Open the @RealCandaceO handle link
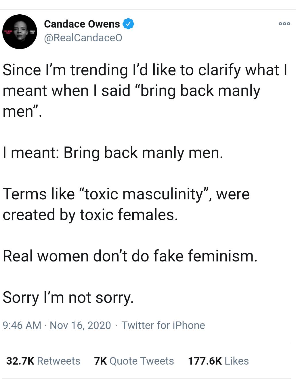296x389 pixels. (x=83, y=38)
